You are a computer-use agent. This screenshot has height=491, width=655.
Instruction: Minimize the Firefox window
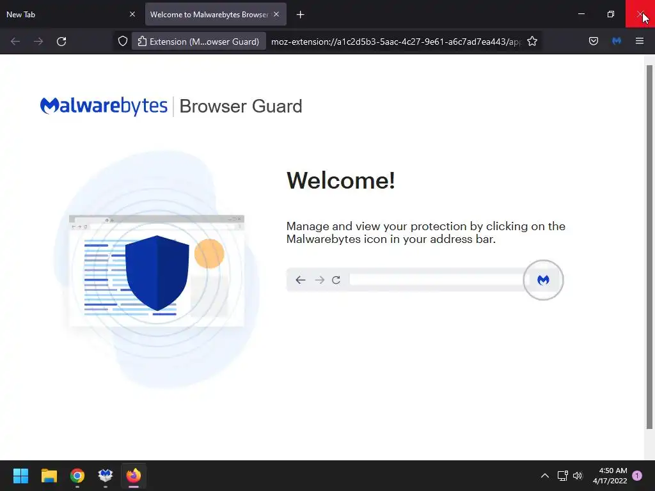(x=581, y=14)
